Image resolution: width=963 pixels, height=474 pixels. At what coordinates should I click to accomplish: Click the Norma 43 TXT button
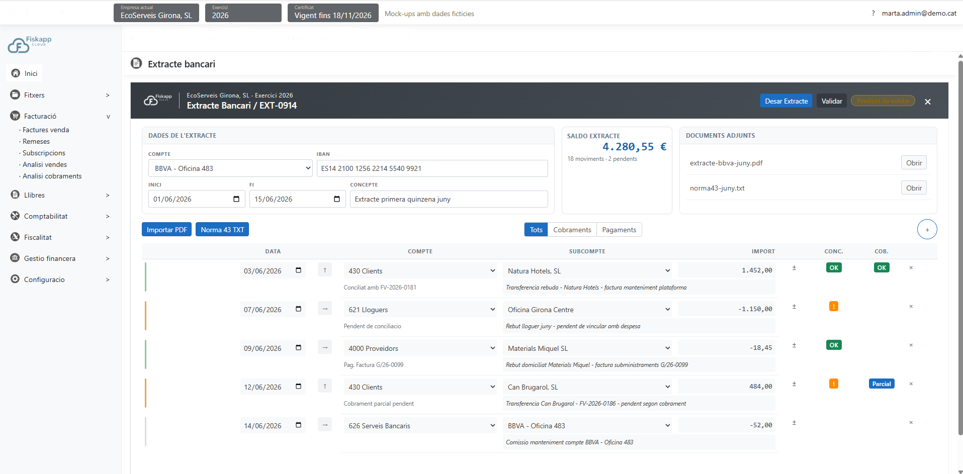(222, 230)
